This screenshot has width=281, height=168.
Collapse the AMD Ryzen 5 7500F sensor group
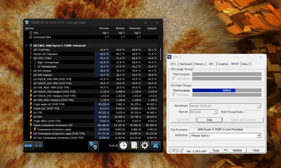(x=26, y=45)
